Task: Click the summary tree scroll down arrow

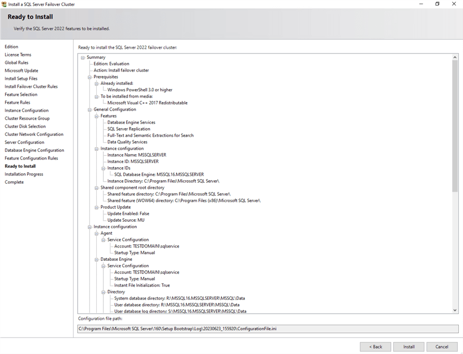Action: pyautogui.click(x=455, y=310)
